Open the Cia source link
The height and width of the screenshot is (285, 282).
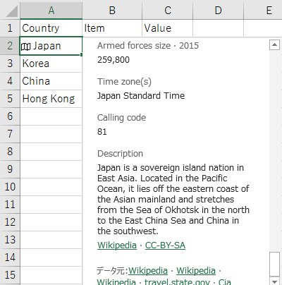[x=225, y=281]
